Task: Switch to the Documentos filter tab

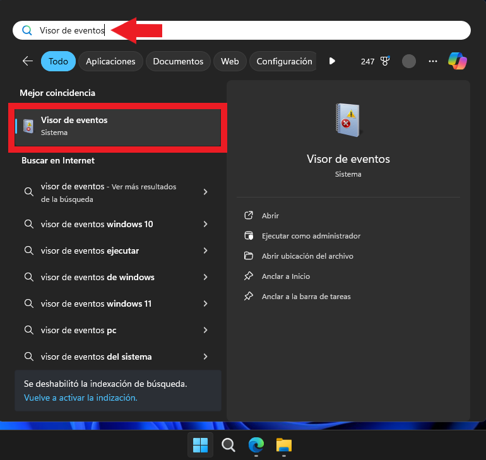Action: [x=178, y=61]
